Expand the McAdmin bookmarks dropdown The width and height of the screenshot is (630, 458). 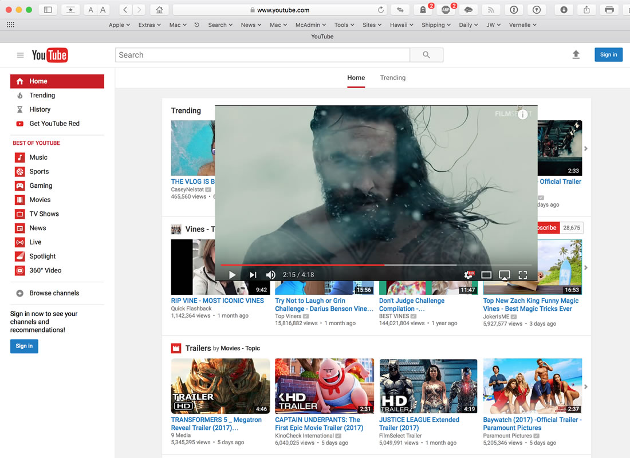click(310, 25)
